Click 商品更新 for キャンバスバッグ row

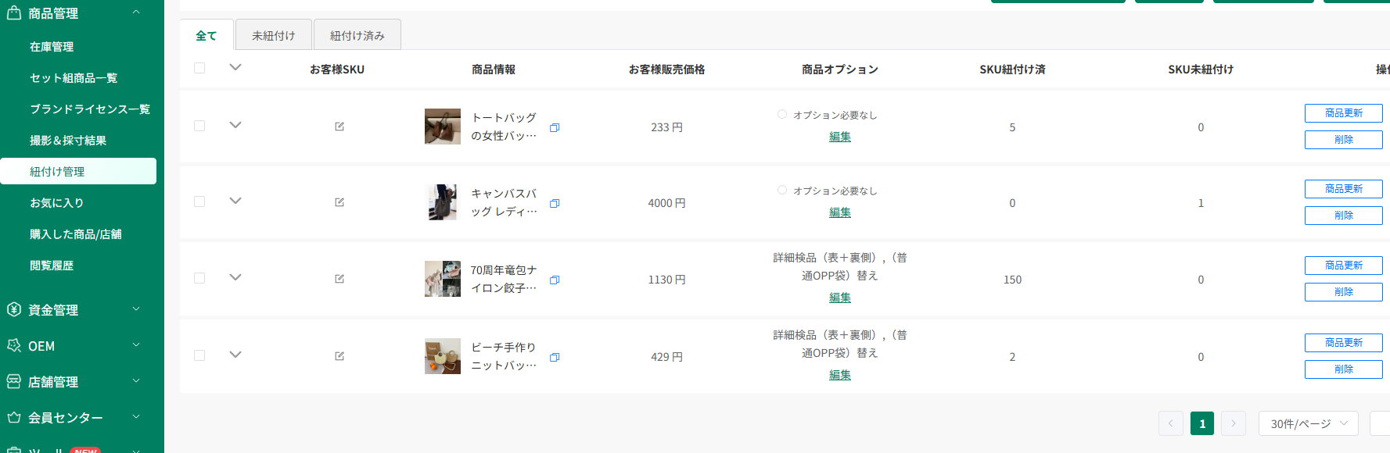pyautogui.click(x=1343, y=189)
